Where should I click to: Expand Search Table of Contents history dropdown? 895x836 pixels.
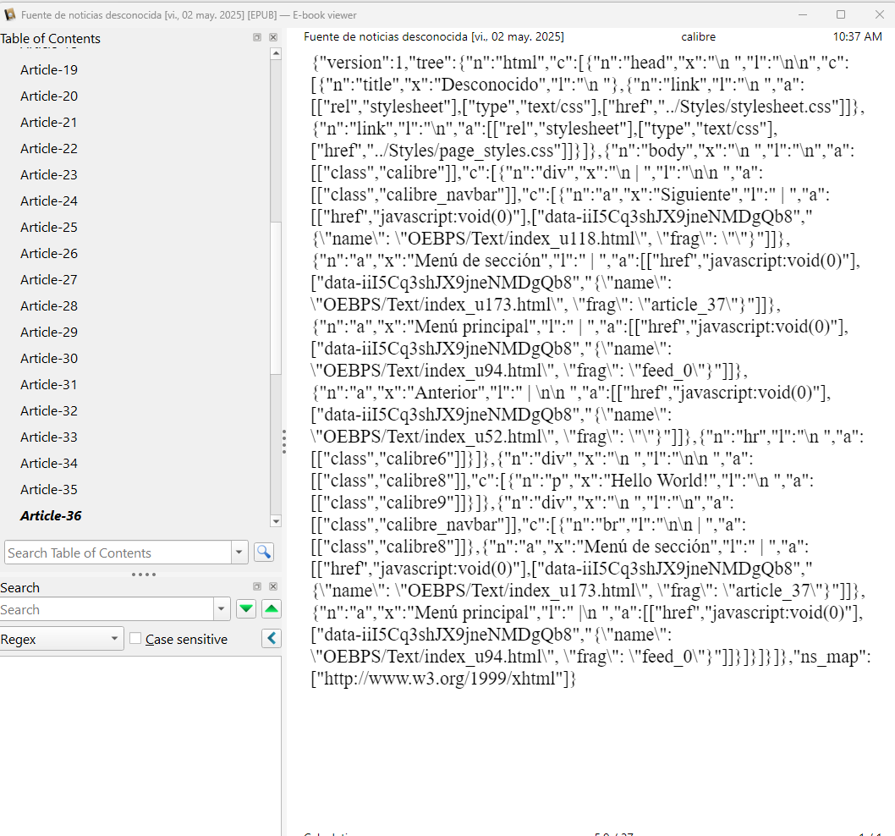click(x=239, y=553)
